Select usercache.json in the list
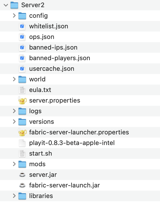The image size is (160, 202). click(52, 69)
